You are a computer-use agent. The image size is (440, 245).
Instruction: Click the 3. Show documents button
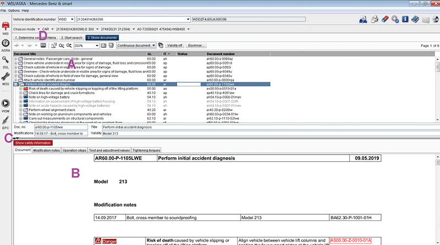(102, 37)
